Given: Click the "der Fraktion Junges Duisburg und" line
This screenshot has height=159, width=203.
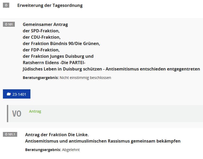Looking at the screenshot, I should [x=58, y=56].
